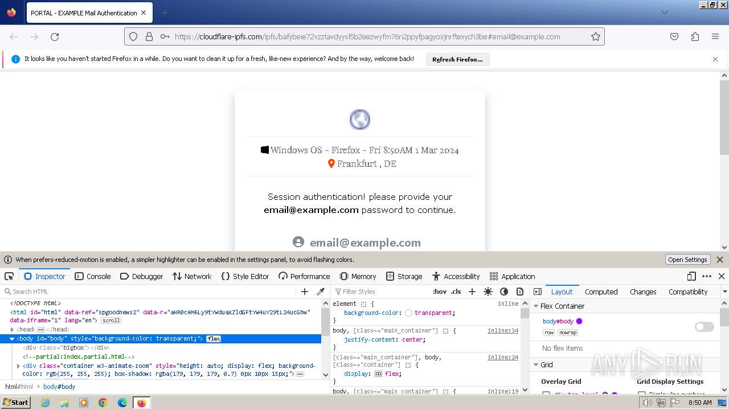This screenshot has height=410, width=729.
Task: Open the Application tab
Action: click(512, 276)
